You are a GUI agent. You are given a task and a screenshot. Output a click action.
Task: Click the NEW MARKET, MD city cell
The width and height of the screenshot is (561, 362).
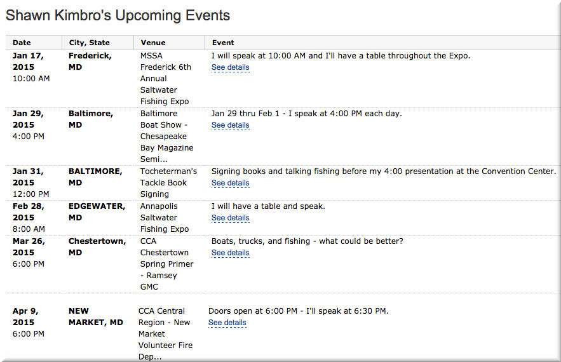click(95, 316)
